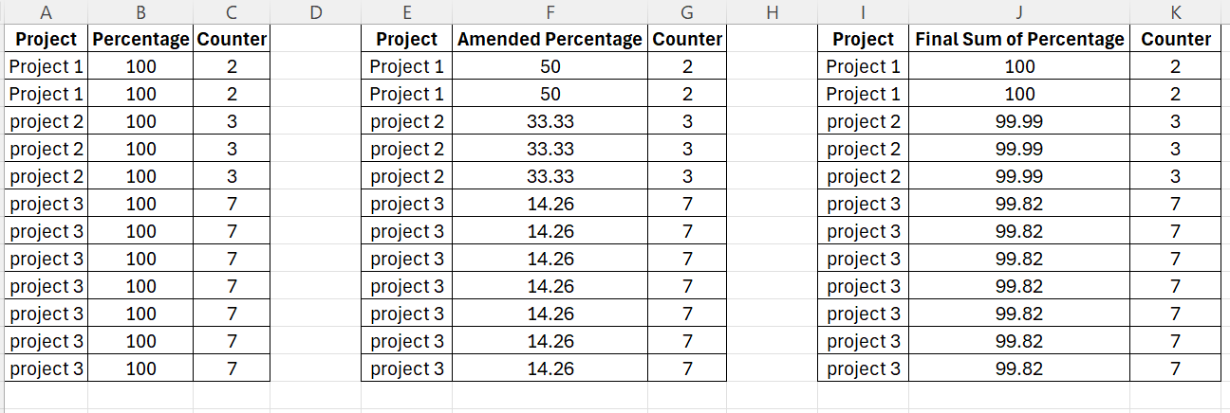Select the last 14.26 cell in column F
1230x413 pixels.
(550, 368)
